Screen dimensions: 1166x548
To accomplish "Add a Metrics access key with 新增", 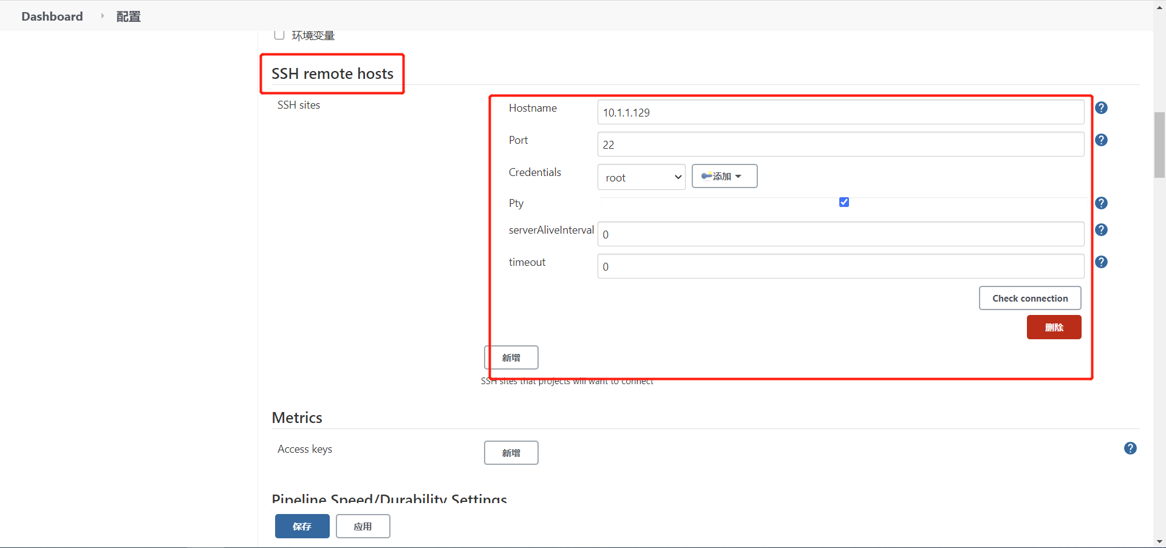I will (511, 452).
